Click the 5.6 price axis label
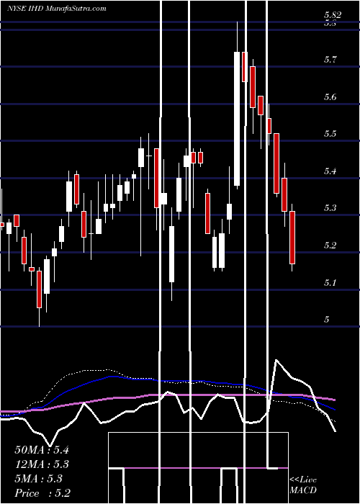Image resolution: width=360 pixels, height=504 pixels. (330, 96)
